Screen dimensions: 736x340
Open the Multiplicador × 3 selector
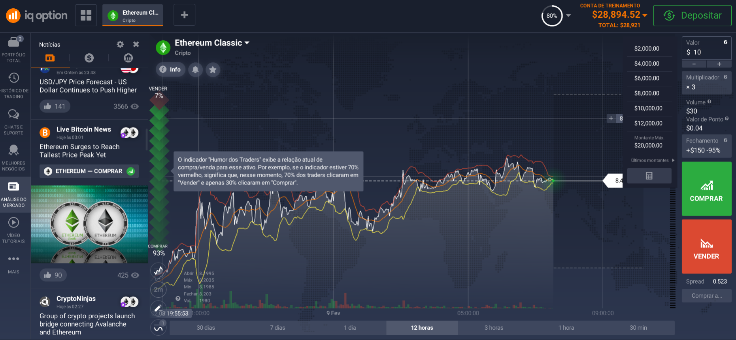pyautogui.click(x=706, y=83)
